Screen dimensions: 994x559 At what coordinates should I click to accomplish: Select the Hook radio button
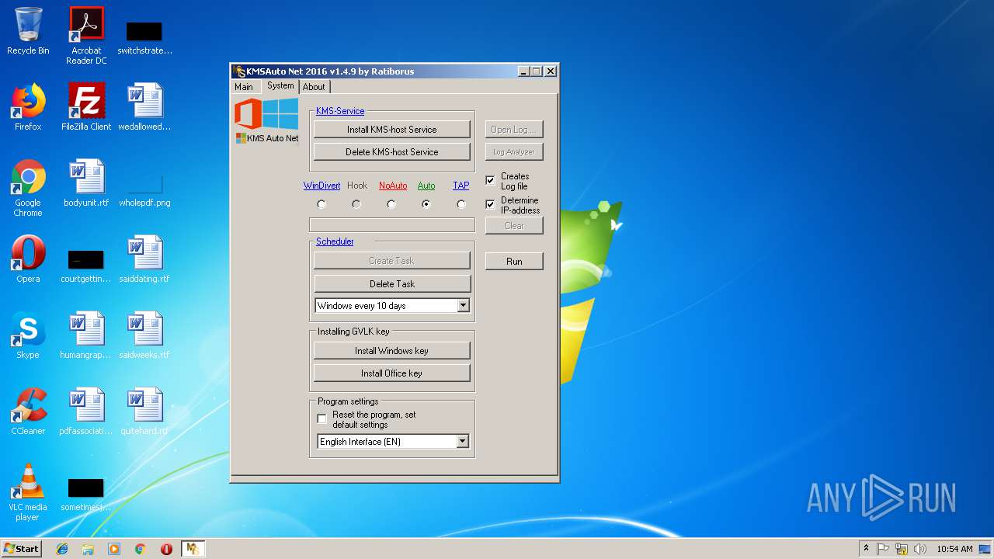356,204
